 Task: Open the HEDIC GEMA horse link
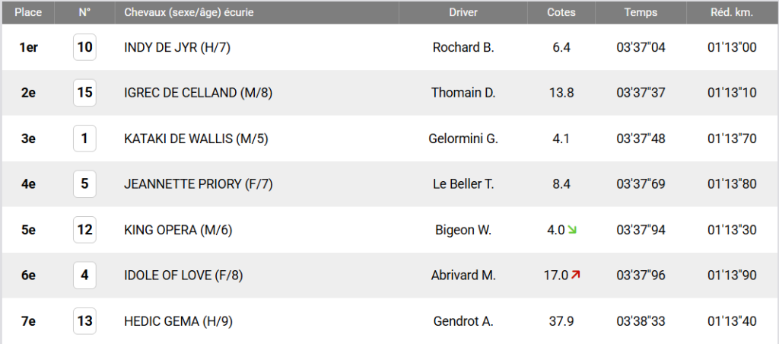pyautogui.click(x=178, y=321)
